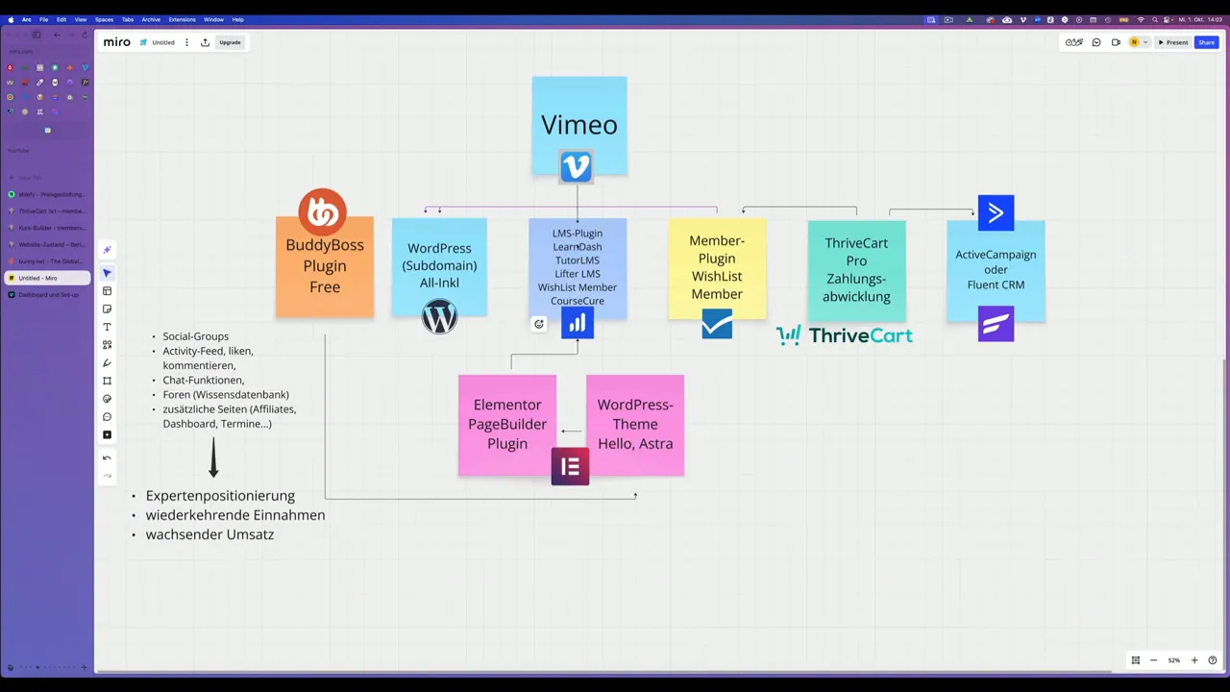The height and width of the screenshot is (692, 1230).
Task: Click the Upgrade button
Action: (230, 42)
